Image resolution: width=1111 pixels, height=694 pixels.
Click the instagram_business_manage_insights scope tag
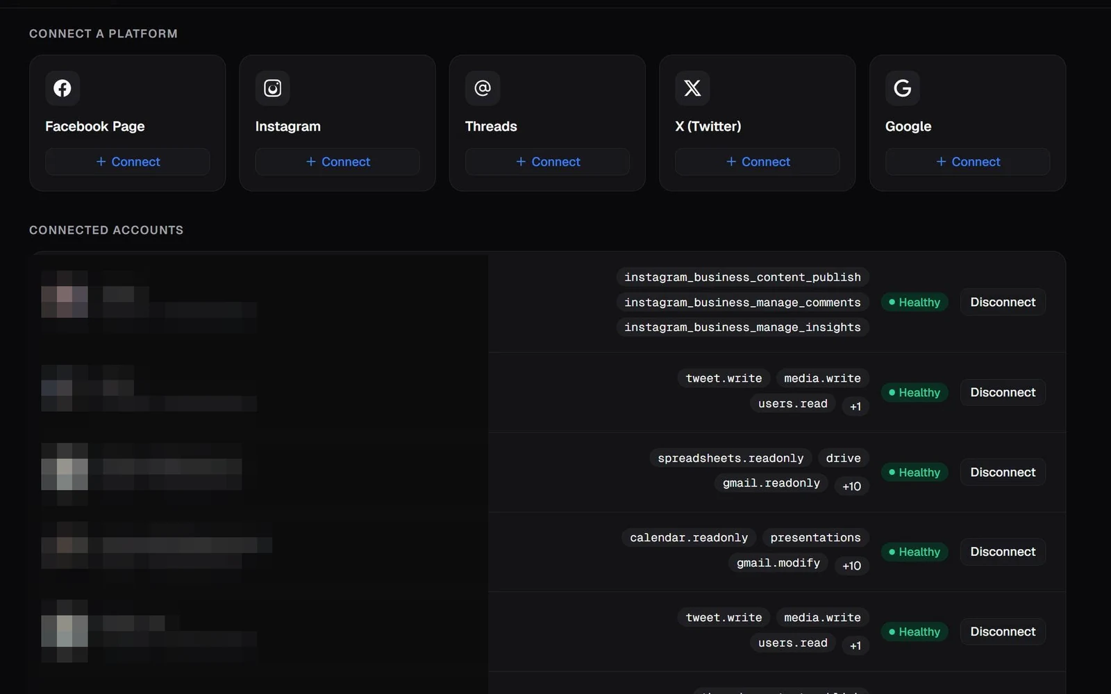point(742,328)
